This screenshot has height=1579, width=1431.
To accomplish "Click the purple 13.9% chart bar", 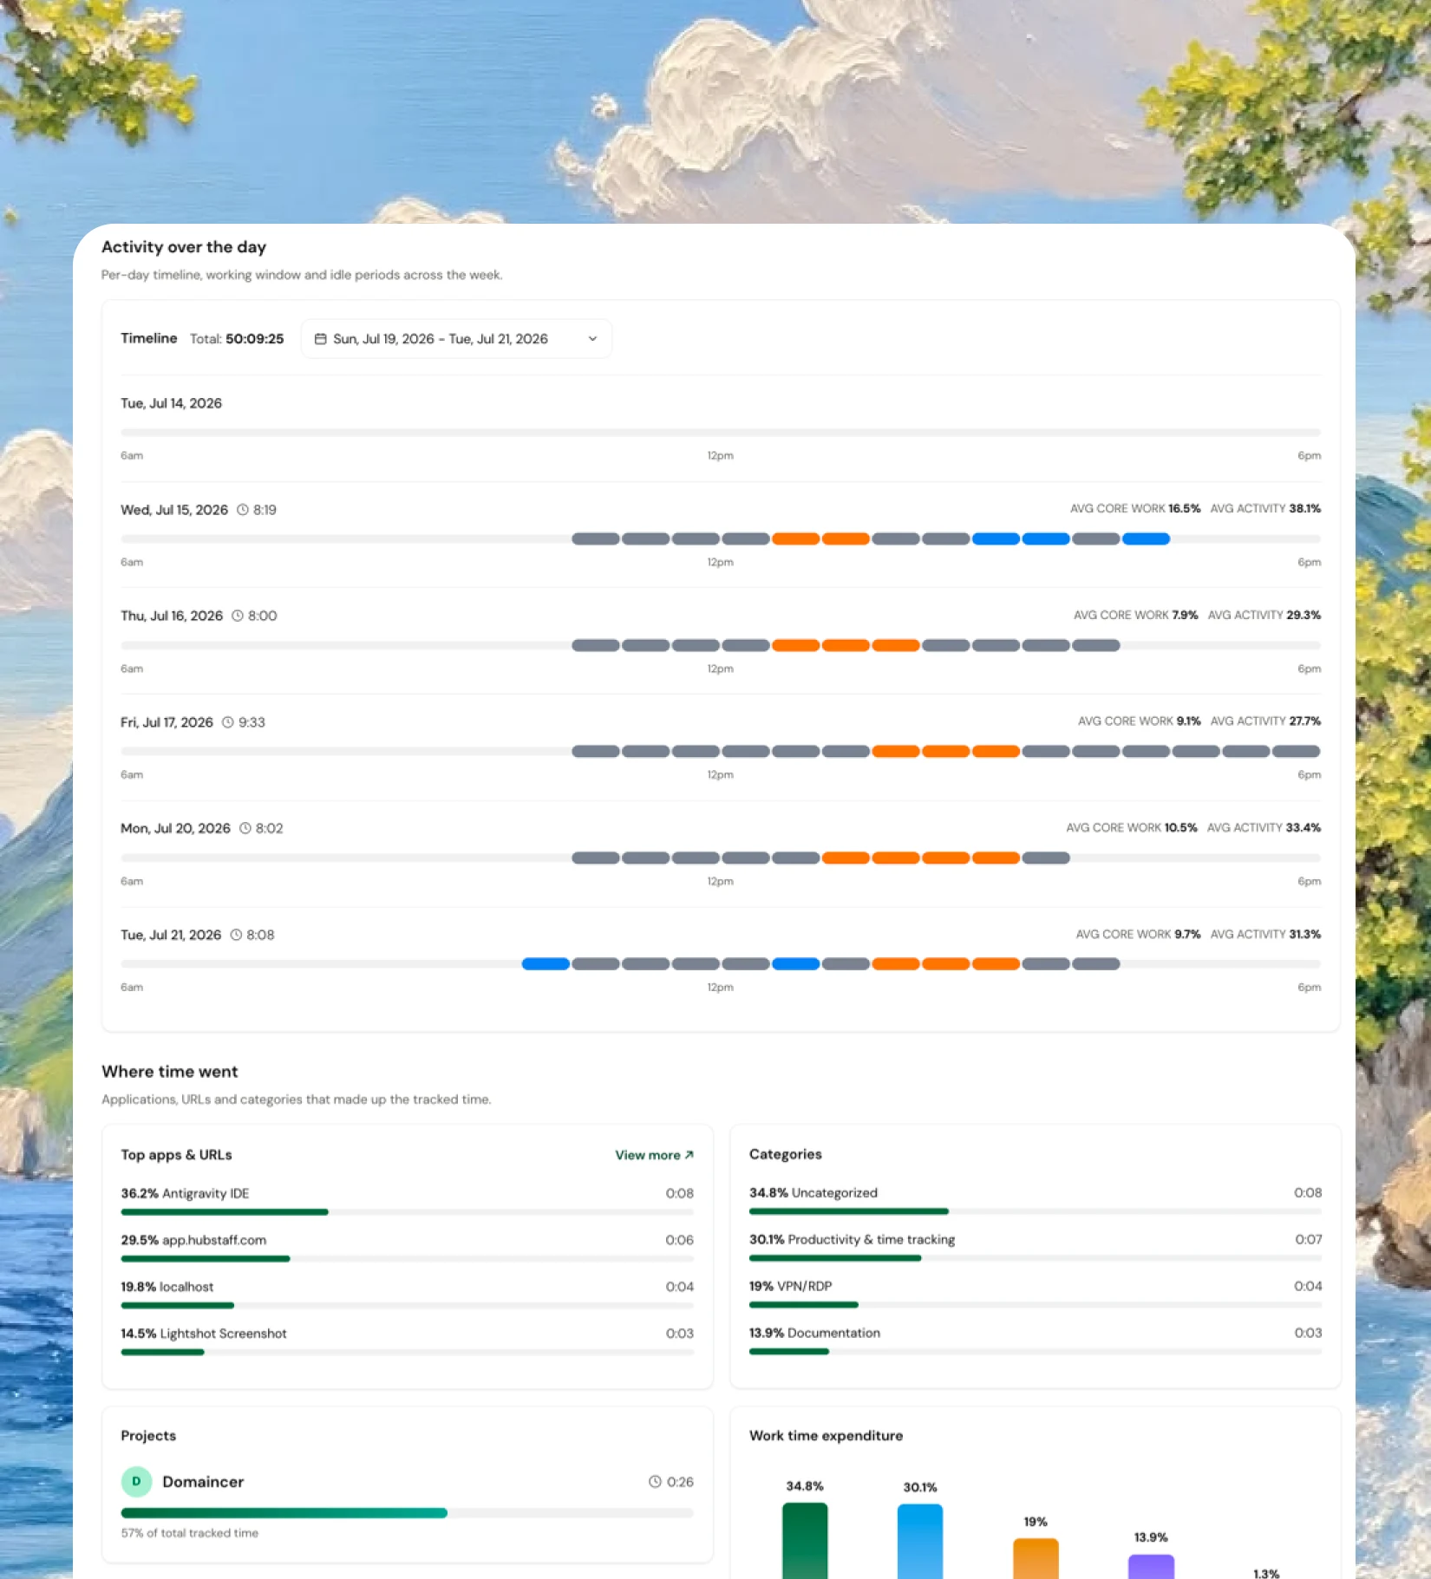I will 1151,1567.
